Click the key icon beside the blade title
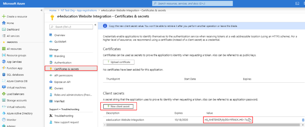This screenshot has width=305, height=127. click(x=52, y=18)
